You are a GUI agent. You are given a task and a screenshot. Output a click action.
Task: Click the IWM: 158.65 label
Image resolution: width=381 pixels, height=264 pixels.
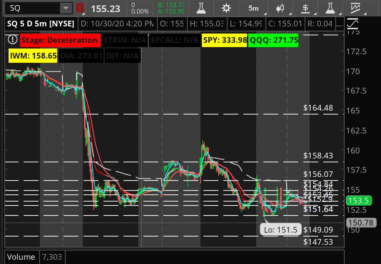(33, 56)
